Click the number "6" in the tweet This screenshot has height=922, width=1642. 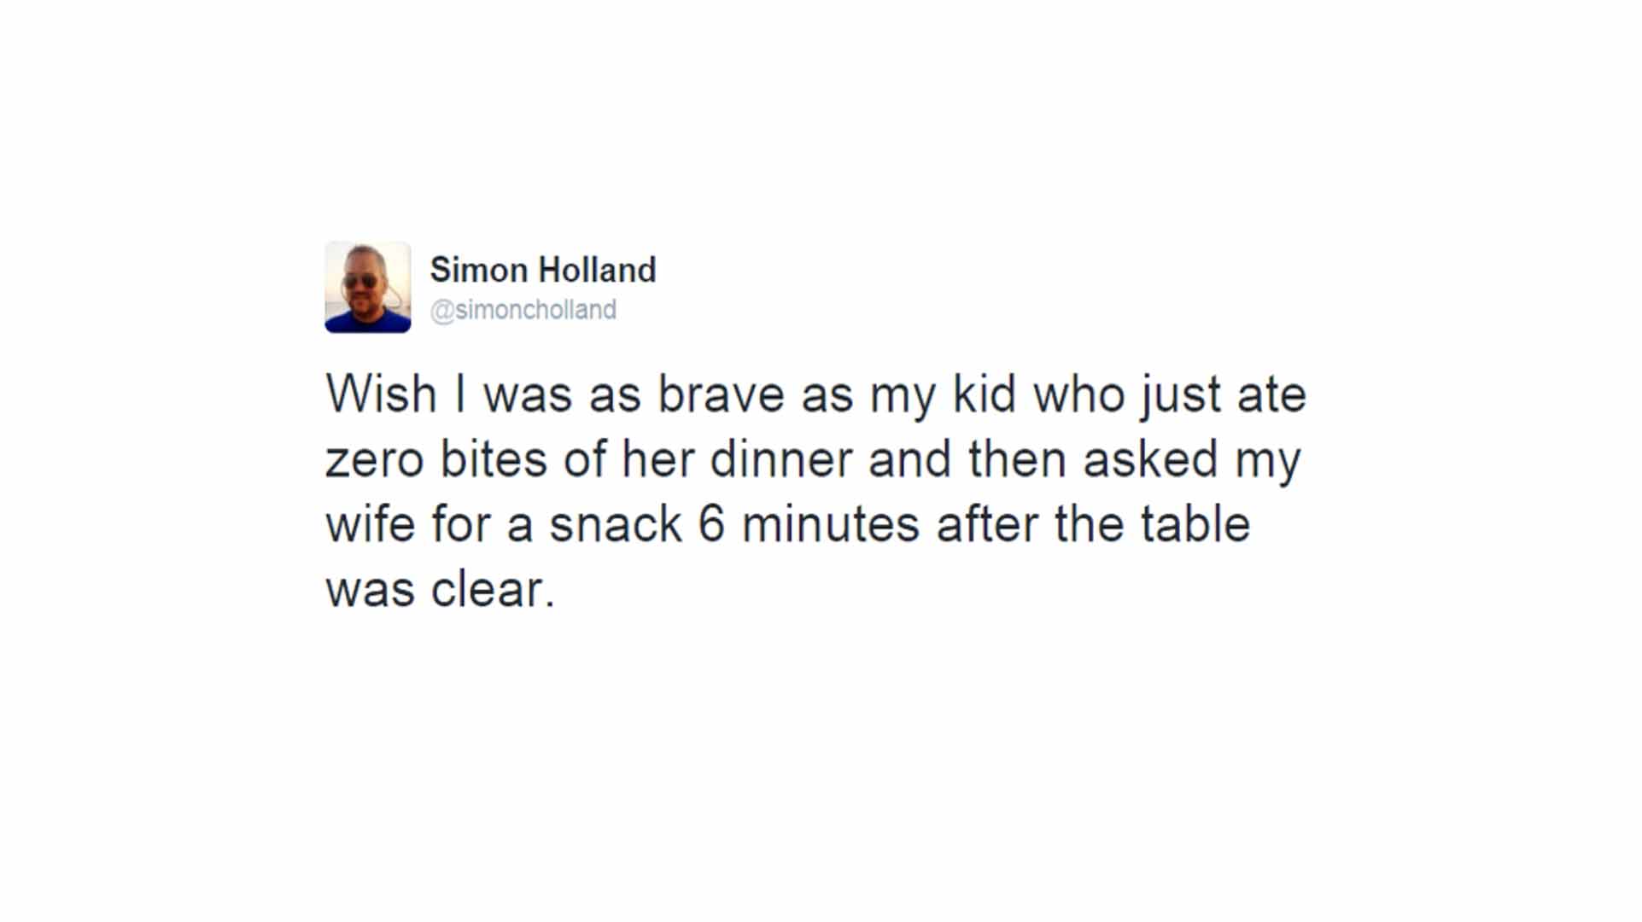pos(711,524)
